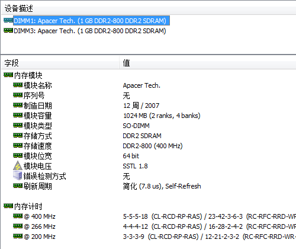Screen dimensions: 296x249
Task: Select the @ 200 MHz timing row
Action: pos(40,237)
